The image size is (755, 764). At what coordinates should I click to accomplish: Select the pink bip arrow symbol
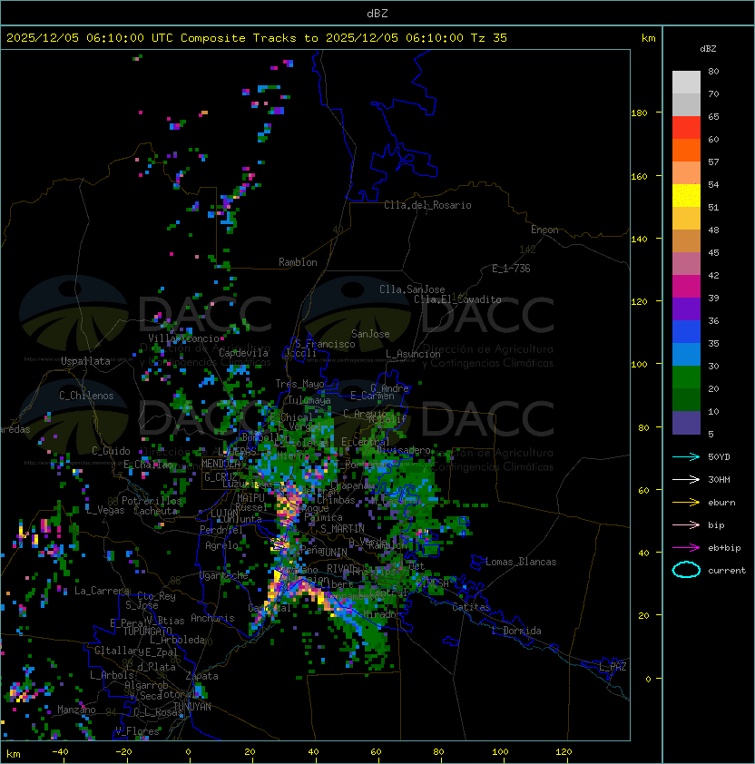686,525
